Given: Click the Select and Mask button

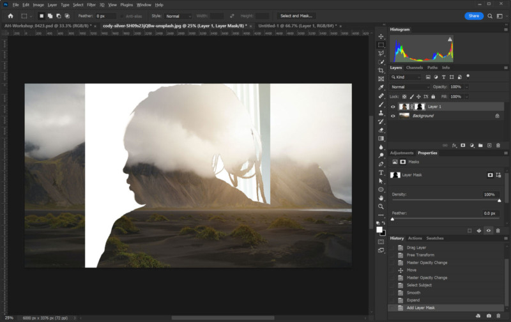Looking at the screenshot, I should (x=296, y=15).
